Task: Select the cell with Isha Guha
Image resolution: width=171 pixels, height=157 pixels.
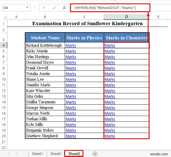Action: pos(45,96)
